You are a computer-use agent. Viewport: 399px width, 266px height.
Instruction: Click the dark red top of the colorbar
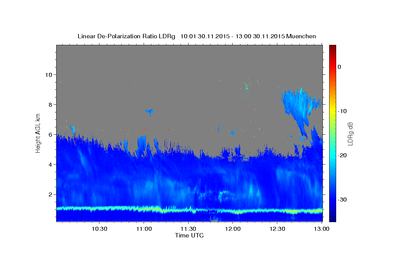[x=332, y=47]
